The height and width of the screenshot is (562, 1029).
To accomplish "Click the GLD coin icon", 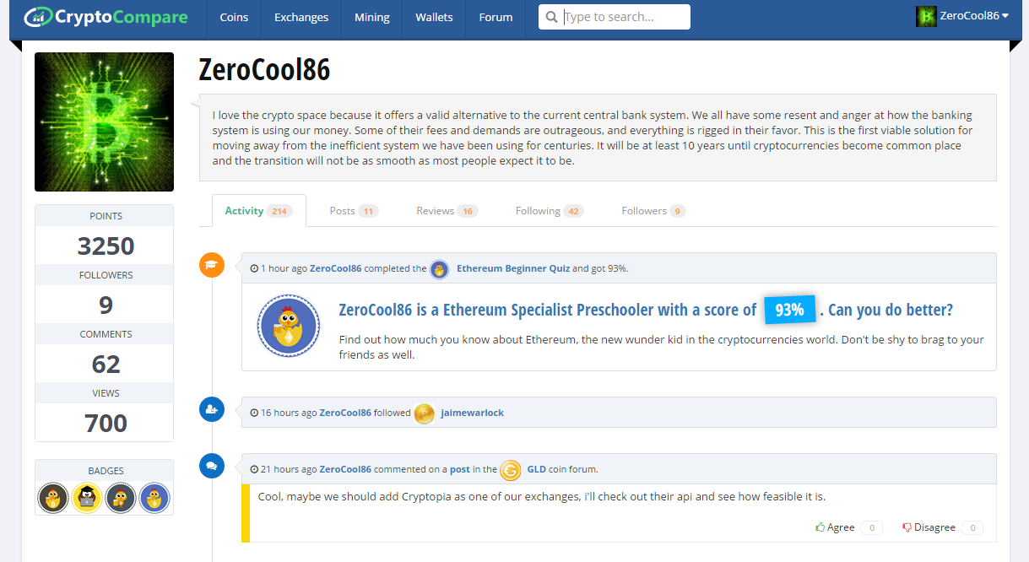I will [x=511, y=470].
